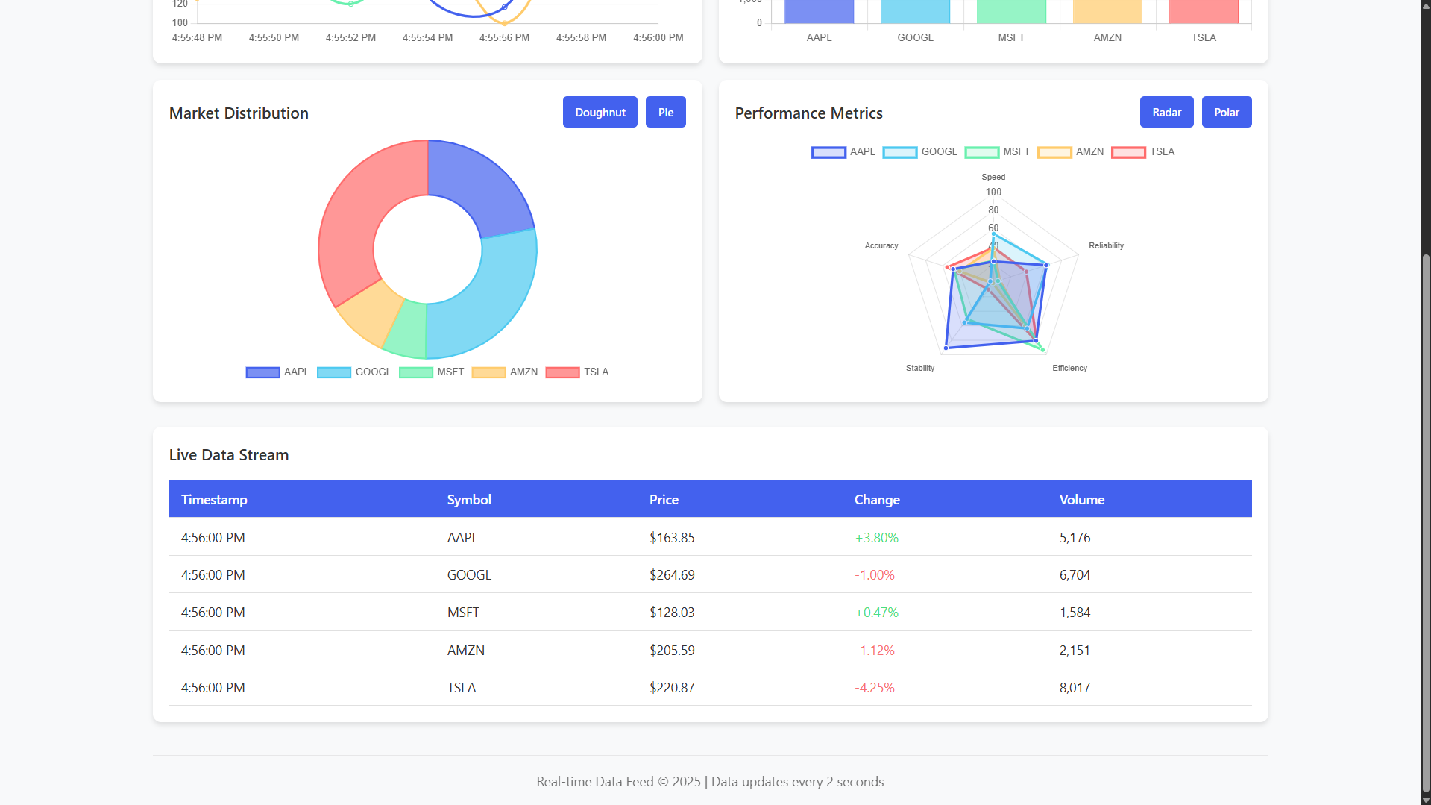
Task: Click the $264.69 price value
Action: coord(672,575)
